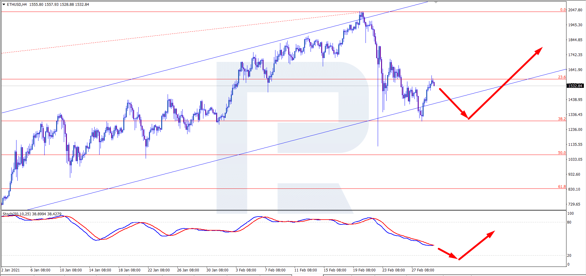Select the Stoch(50,10,25) indicator label
The height and width of the screenshot is (276, 586).
click(17, 214)
